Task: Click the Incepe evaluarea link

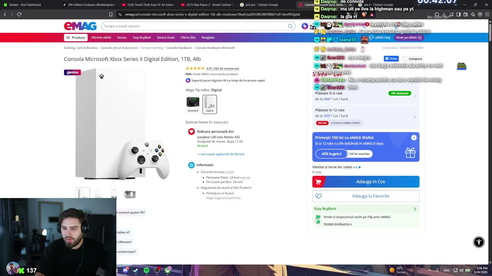Action: coord(338,224)
